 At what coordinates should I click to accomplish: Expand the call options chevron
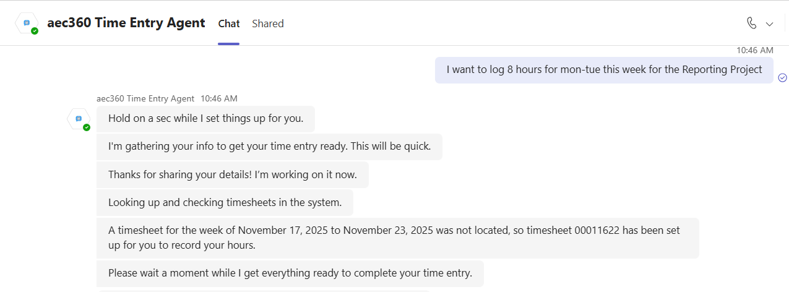[770, 24]
